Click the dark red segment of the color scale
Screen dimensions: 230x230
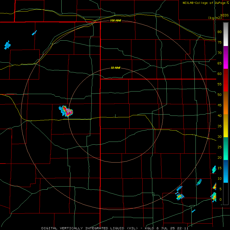(x=226, y=80)
